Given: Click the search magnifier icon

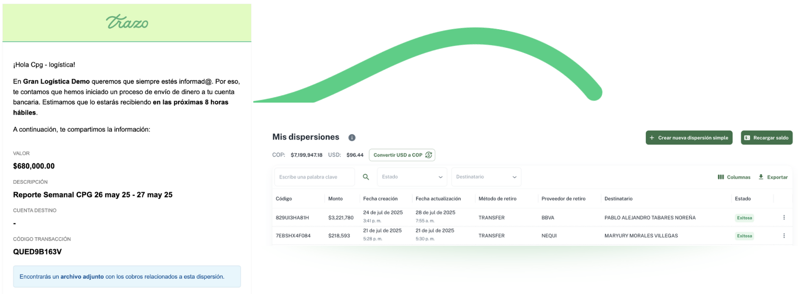Looking at the screenshot, I should click(x=366, y=177).
